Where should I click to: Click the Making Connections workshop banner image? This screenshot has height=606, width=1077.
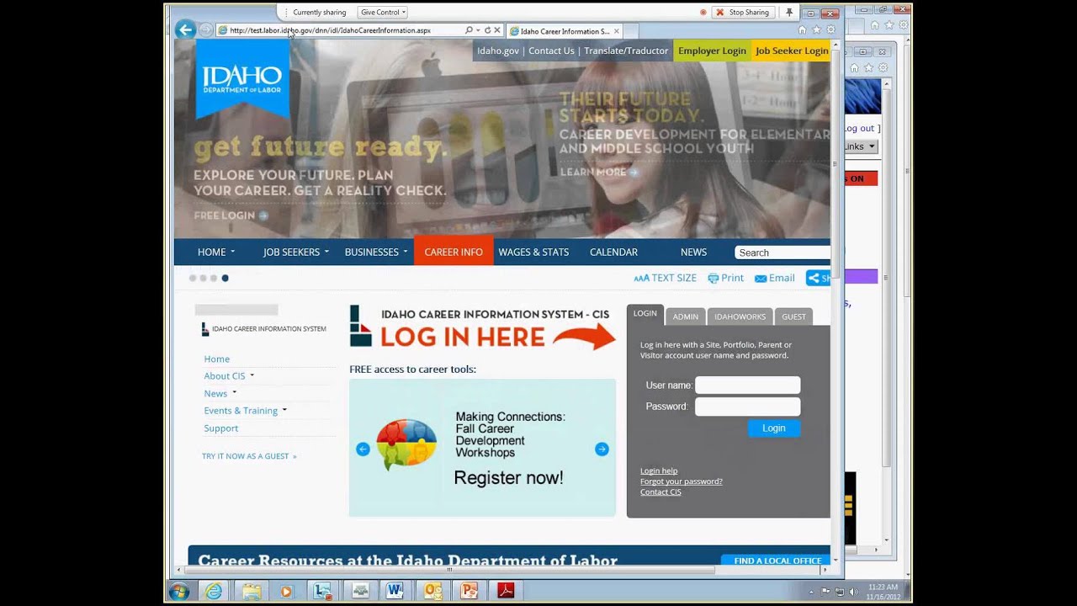click(x=482, y=448)
